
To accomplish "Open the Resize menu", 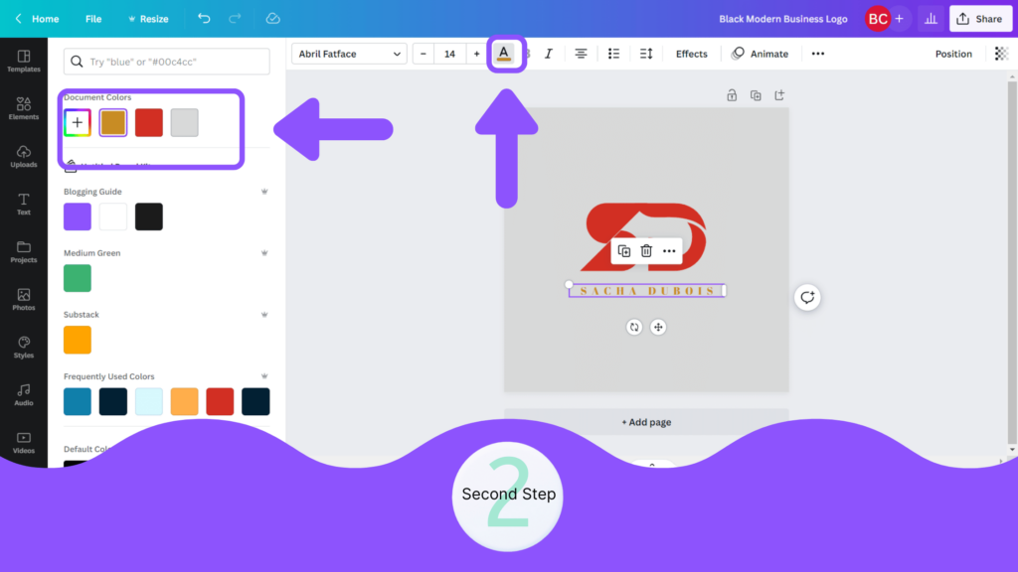I will point(149,19).
